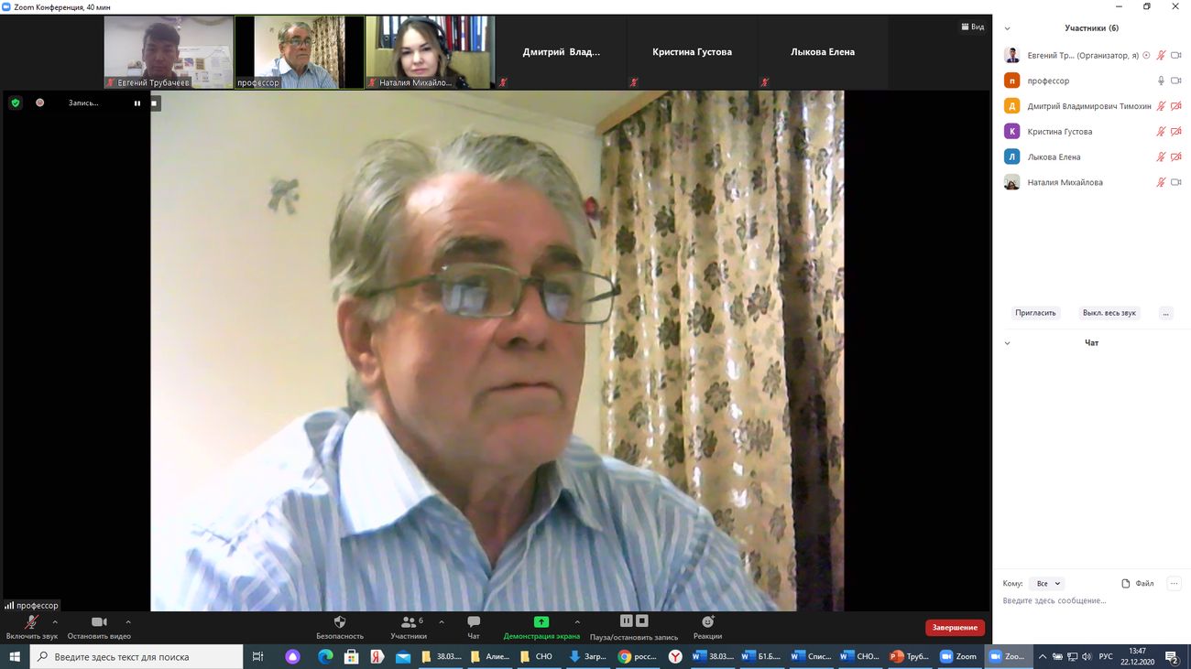
Task: Pause recording using top-left pause icon
Action: [137, 103]
